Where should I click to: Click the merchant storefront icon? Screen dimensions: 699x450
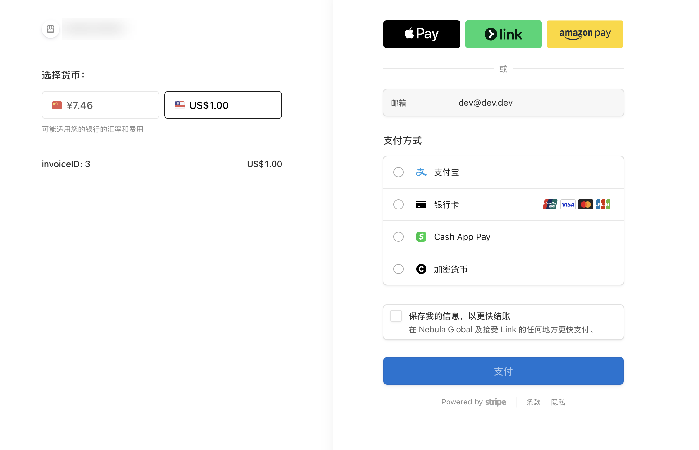[x=51, y=29]
